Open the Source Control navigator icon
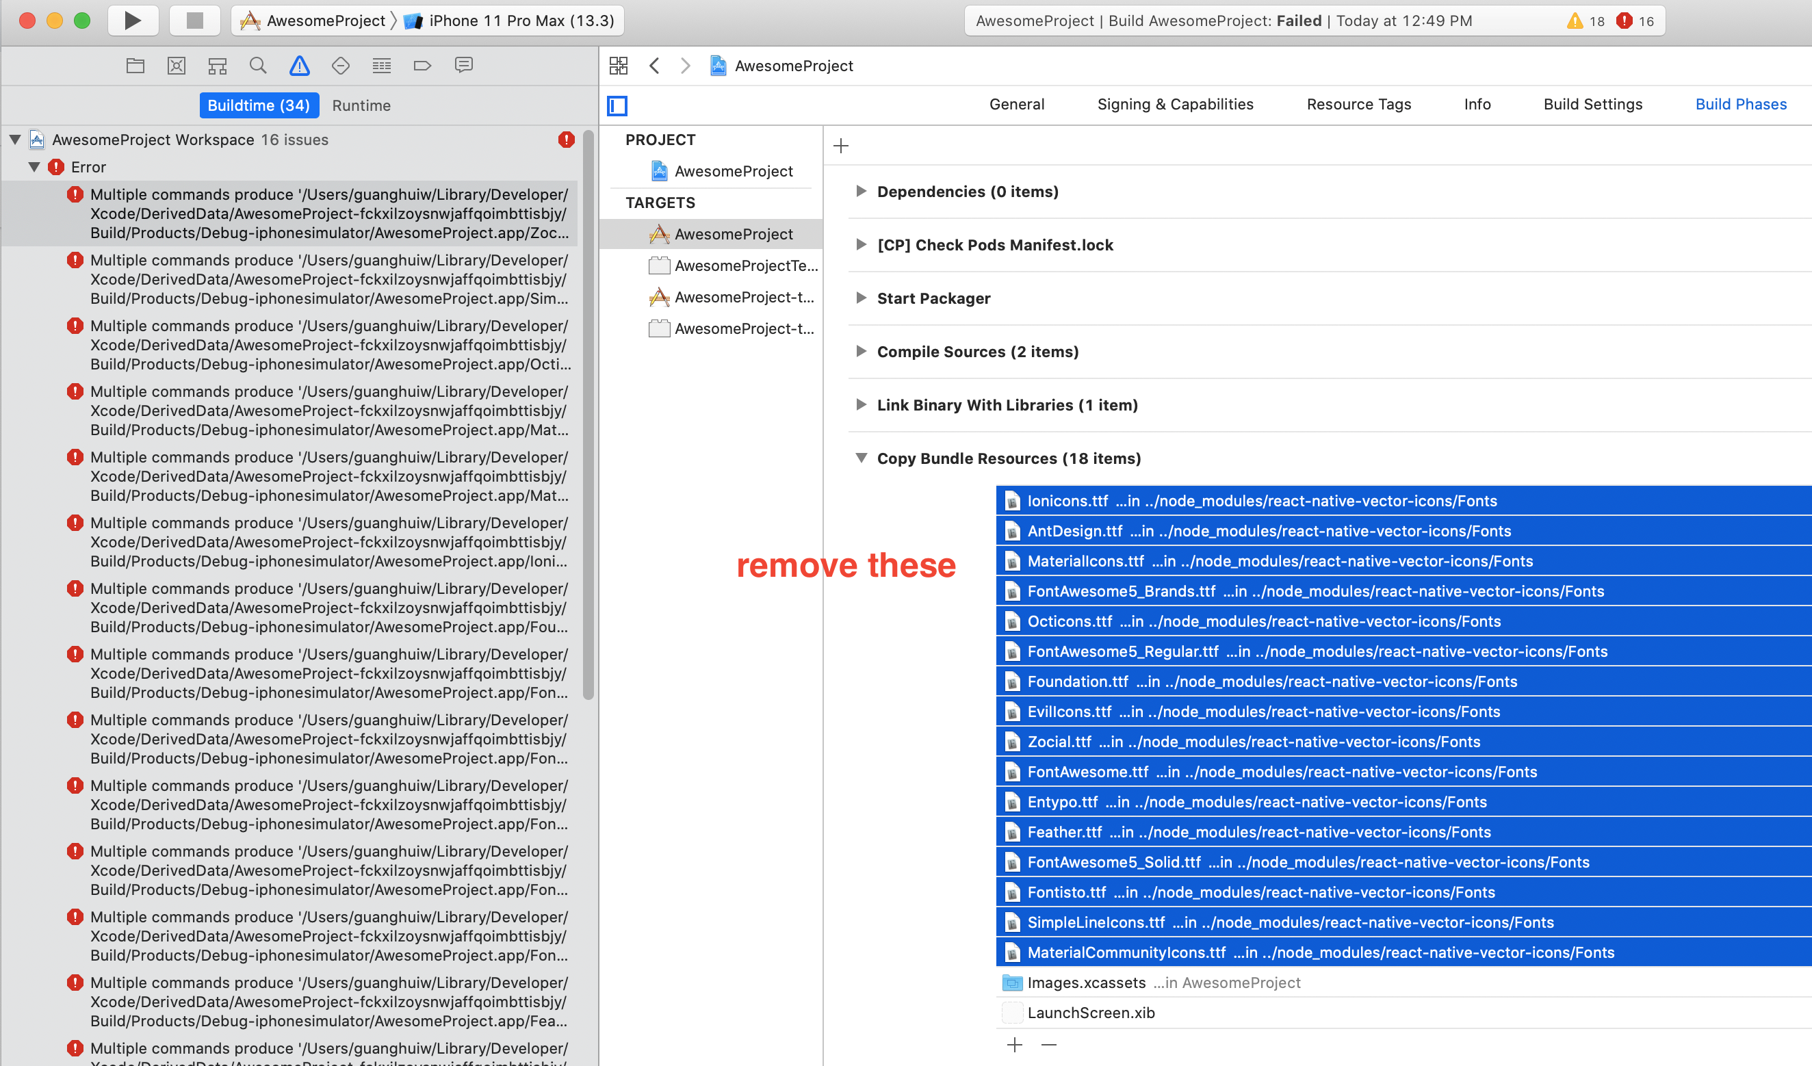The image size is (1812, 1066). [176, 66]
